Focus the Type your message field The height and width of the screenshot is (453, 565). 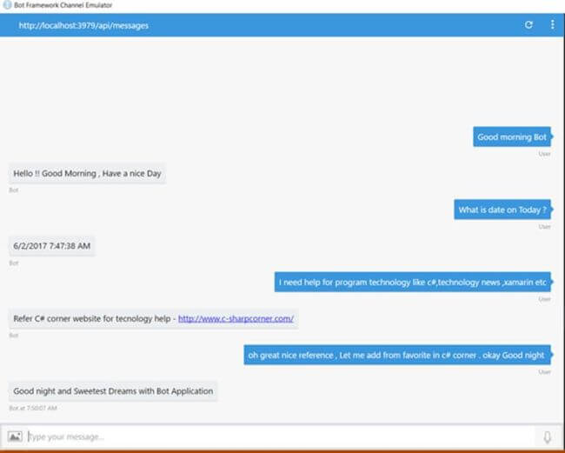coord(281,436)
